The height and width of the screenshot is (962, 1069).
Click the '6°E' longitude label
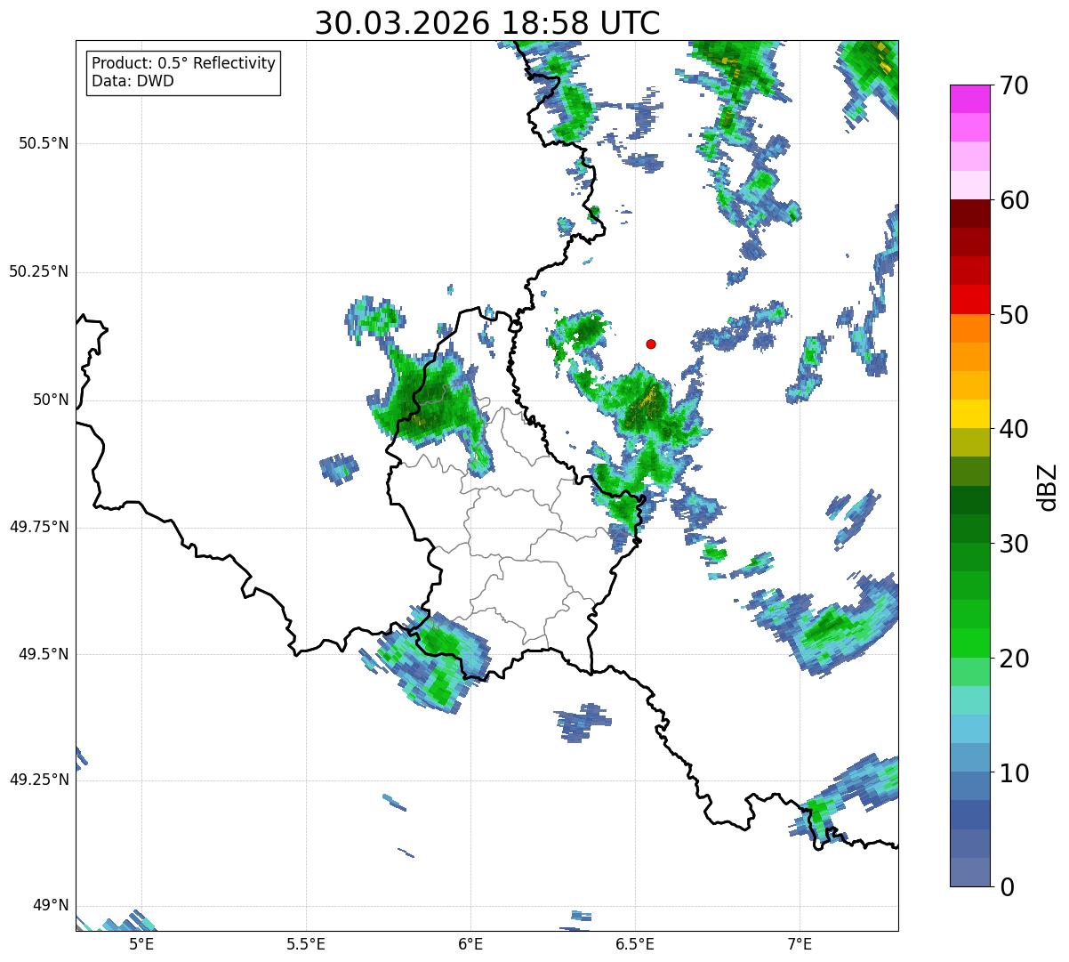470,943
